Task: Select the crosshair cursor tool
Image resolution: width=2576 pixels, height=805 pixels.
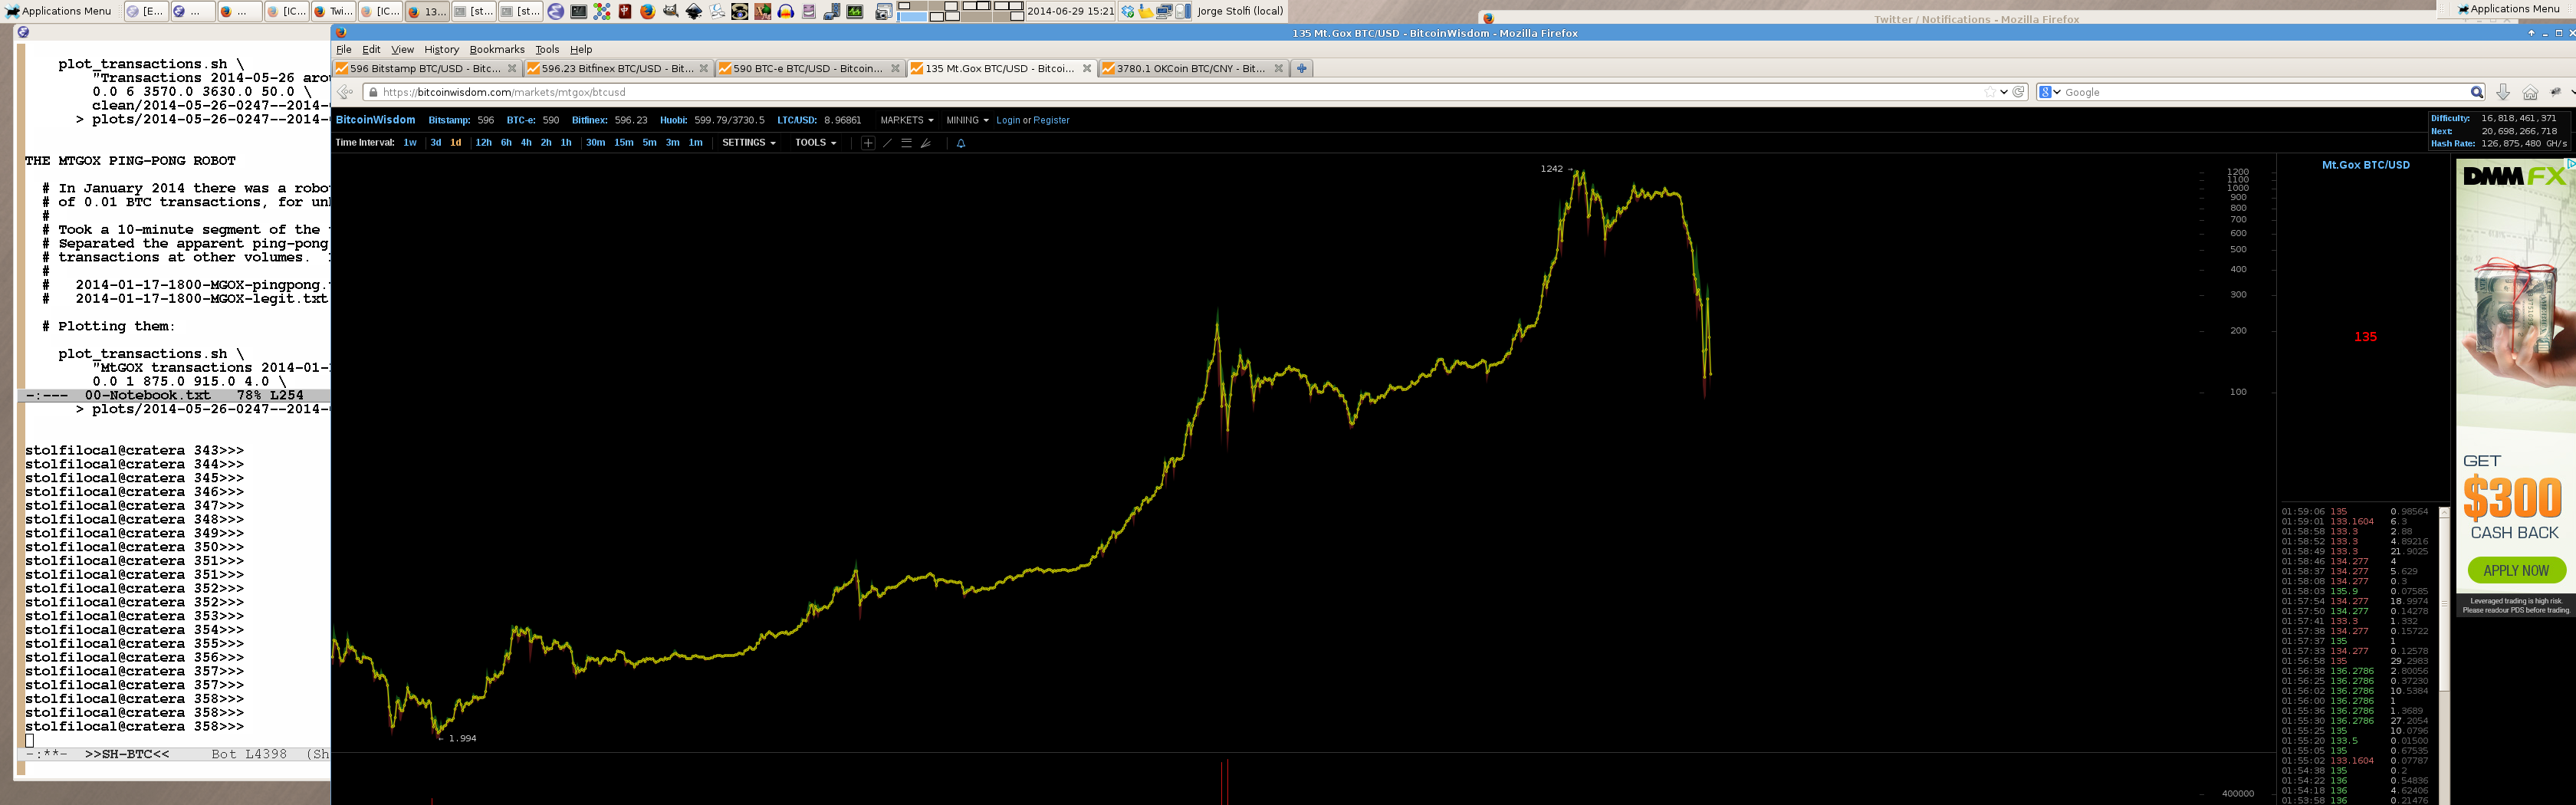Action: point(868,143)
